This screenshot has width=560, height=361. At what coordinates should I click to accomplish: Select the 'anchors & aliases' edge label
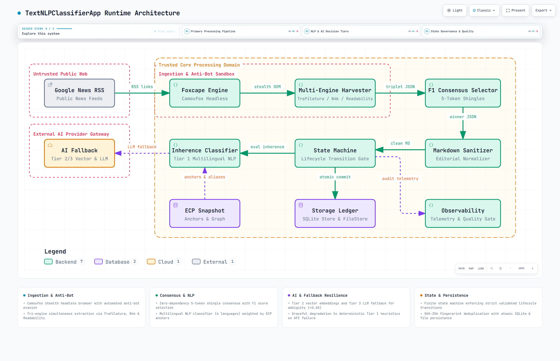click(x=205, y=177)
